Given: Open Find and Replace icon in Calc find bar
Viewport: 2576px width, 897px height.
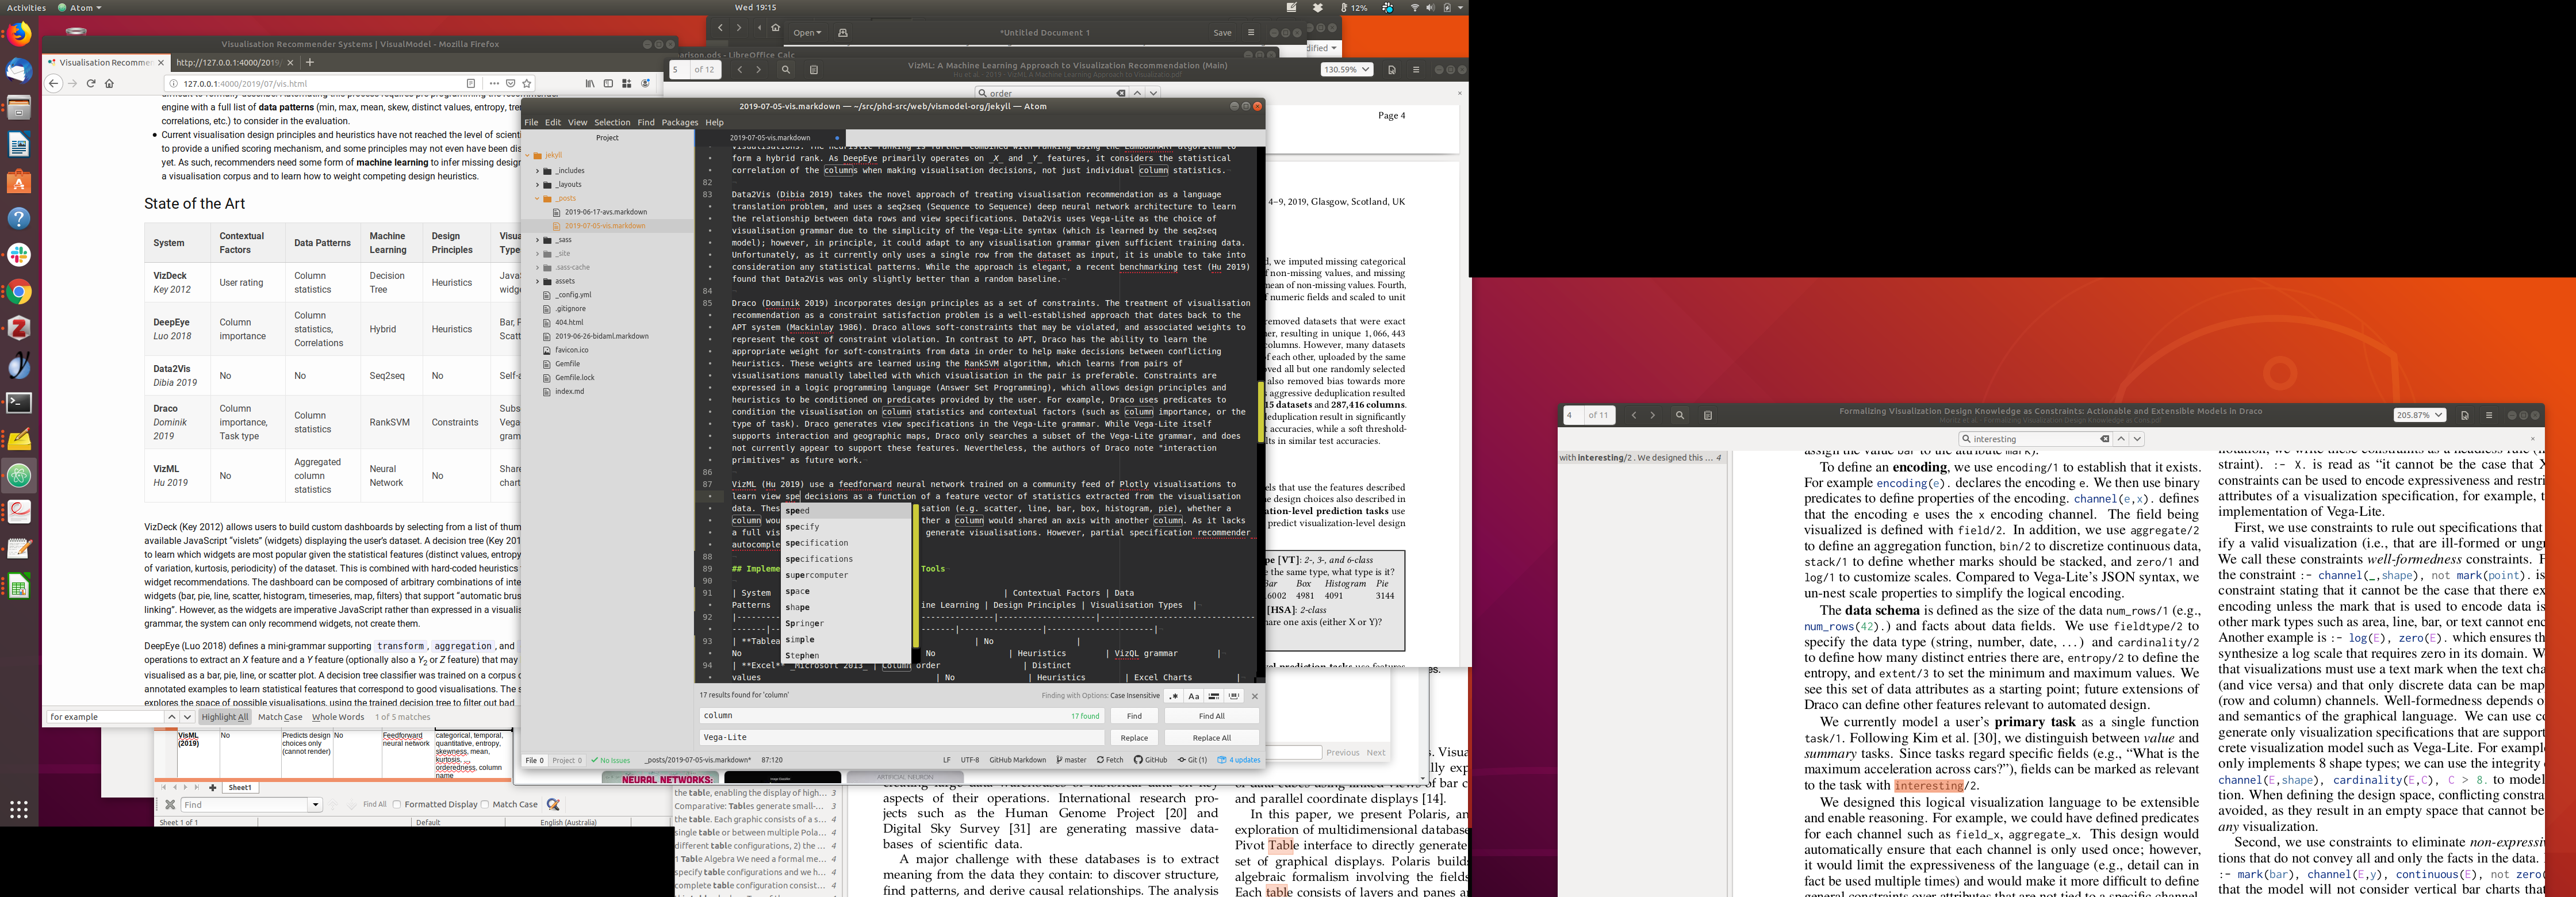Looking at the screenshot, I should pyautogui.click(x=553, y=804).
